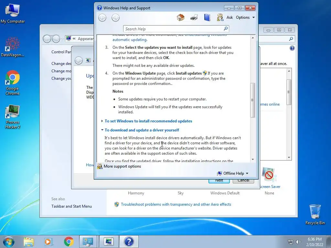Click Troubleshoot problems with transparency link

(x=176, y=204)
